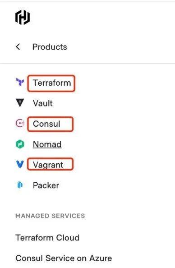Click the light blue Packer icon
Image resolution: width=175 pixels, height=268 pixels.
coord(20,185)
